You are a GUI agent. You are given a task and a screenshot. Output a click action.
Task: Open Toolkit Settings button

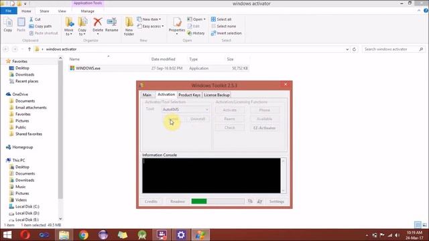(277, 202)
